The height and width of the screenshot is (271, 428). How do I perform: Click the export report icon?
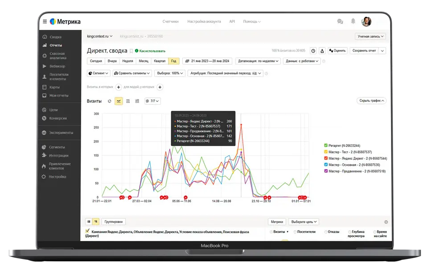(322, 51)
